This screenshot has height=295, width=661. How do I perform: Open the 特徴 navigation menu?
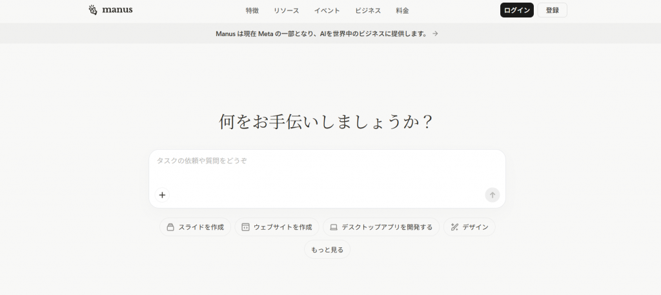coord(252,10)
